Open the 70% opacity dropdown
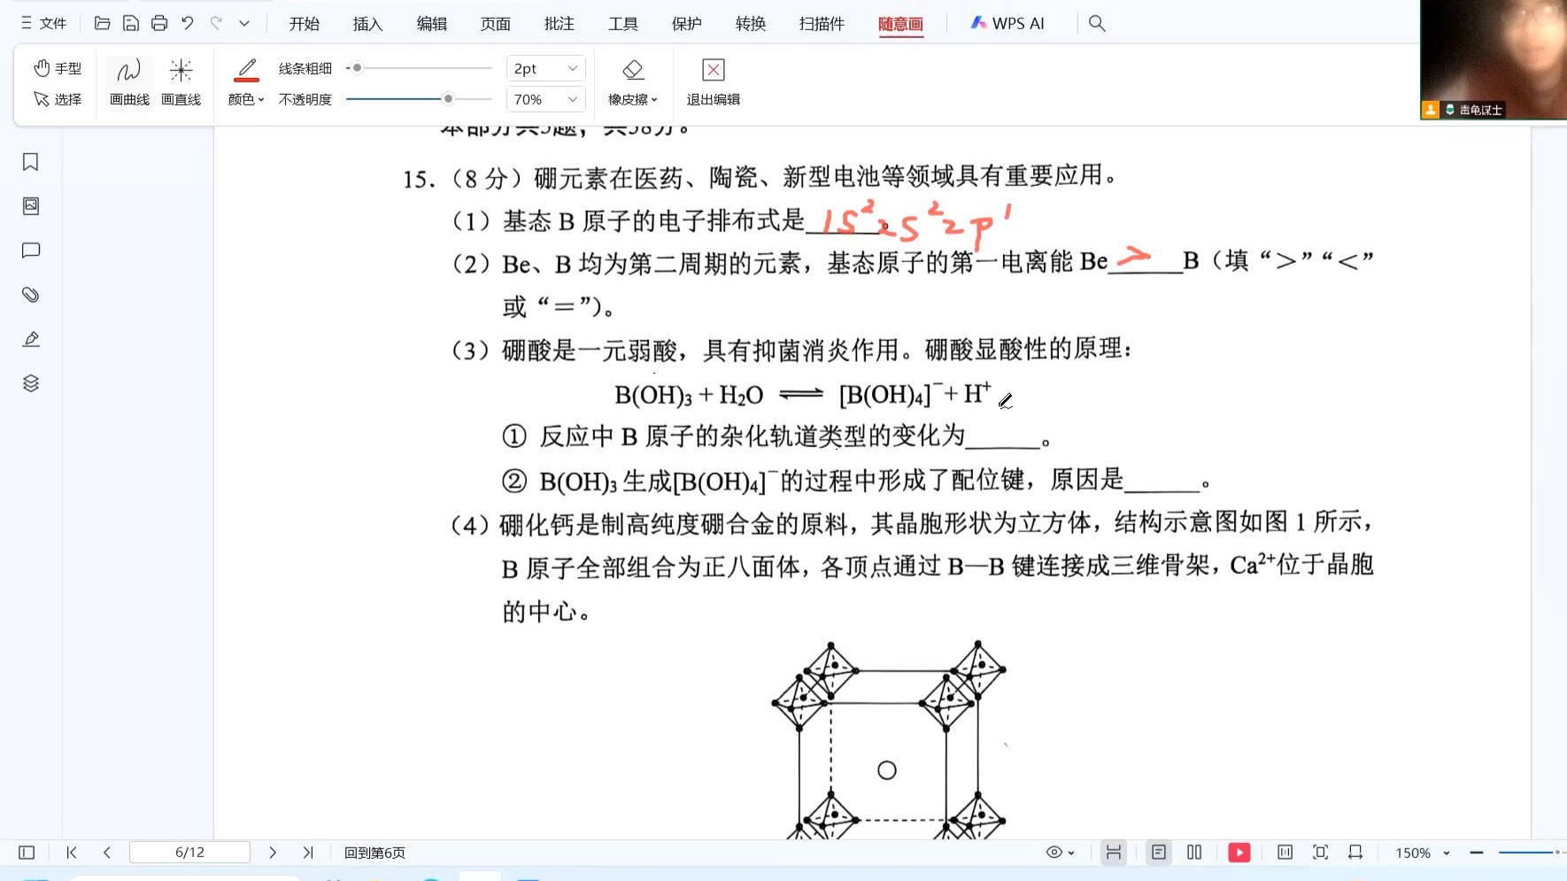 (x=546, y=99)
